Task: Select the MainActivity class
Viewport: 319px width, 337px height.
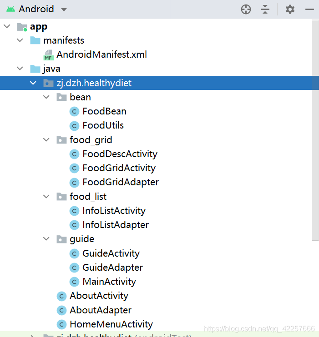Action: click(109, 282)
